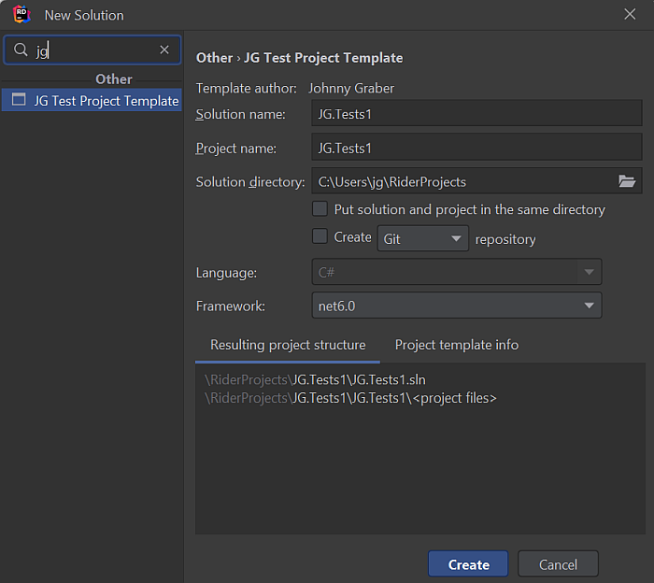Image resolution: width=654 pixels, height=583 pixels.
Task: Click the Framework label
Action: [x=231, y=306]
